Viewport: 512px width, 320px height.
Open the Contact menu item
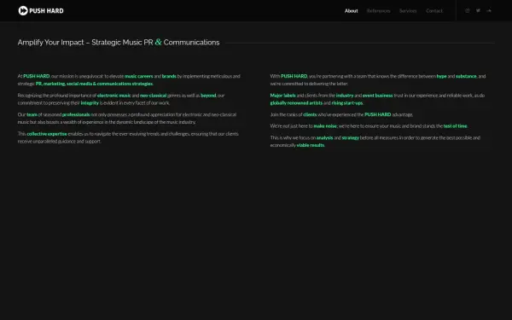point(434,11)
